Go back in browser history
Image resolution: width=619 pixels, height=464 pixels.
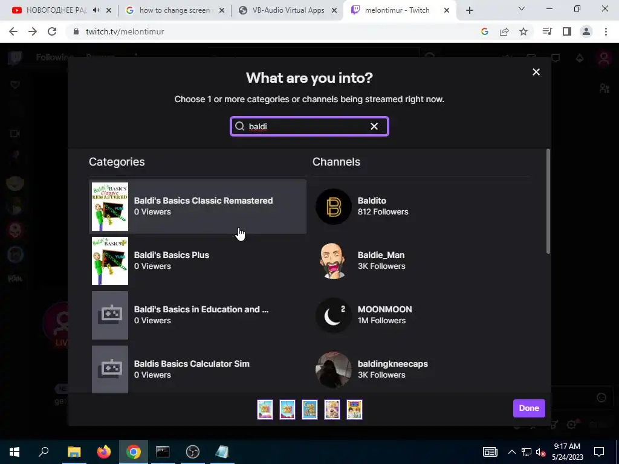tap(13, 31)
